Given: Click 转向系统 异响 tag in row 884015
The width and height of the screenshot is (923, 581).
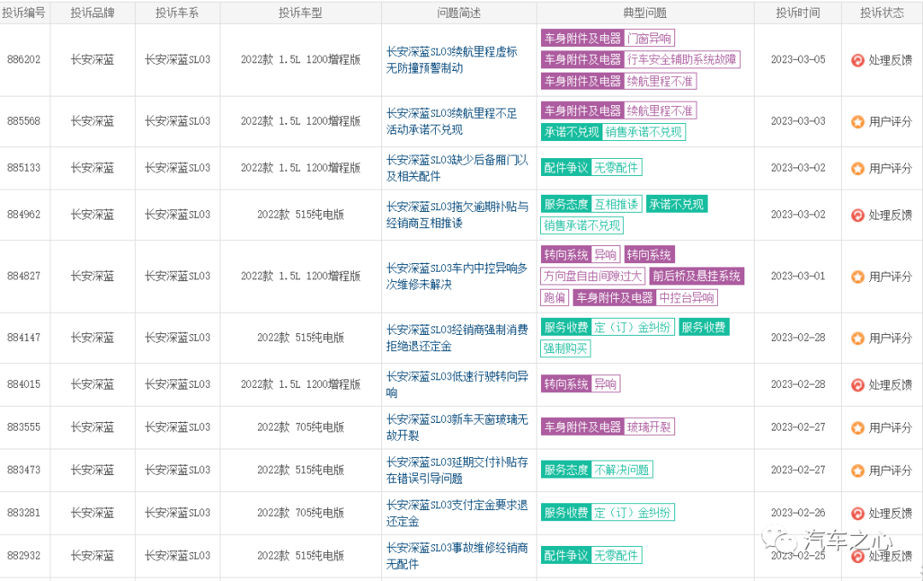Looking at the screenshot, I should (580, 384).
